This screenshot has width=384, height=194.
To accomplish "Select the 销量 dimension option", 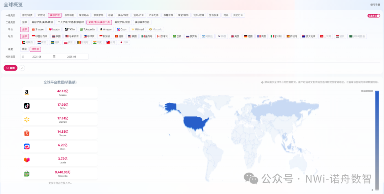I will (24, 49).
